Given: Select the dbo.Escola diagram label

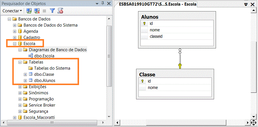Looking at the screenshot, I should tap(44, 56).
